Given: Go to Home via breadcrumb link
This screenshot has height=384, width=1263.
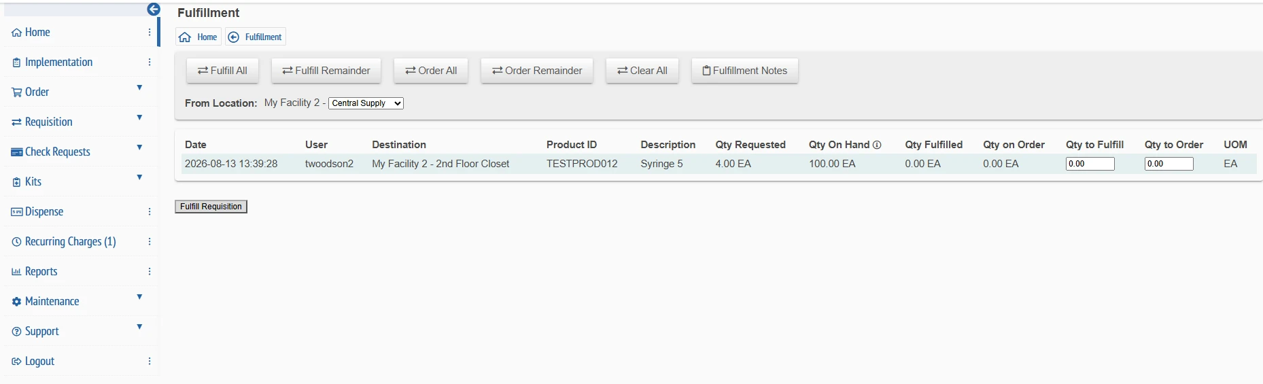Looking at the screenshot, I should click(207, 37).
